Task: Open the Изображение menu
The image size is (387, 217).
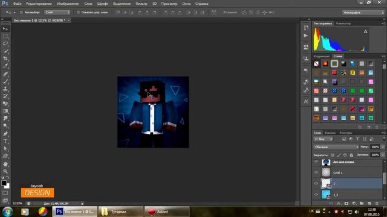Action: 68,4
